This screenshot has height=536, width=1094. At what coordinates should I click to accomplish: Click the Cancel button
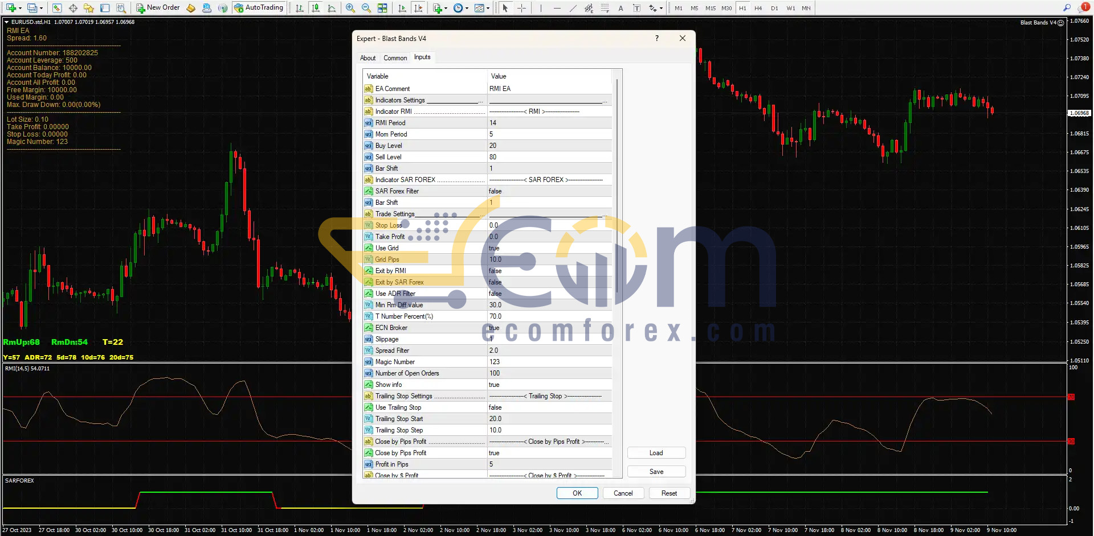(623, 493)
